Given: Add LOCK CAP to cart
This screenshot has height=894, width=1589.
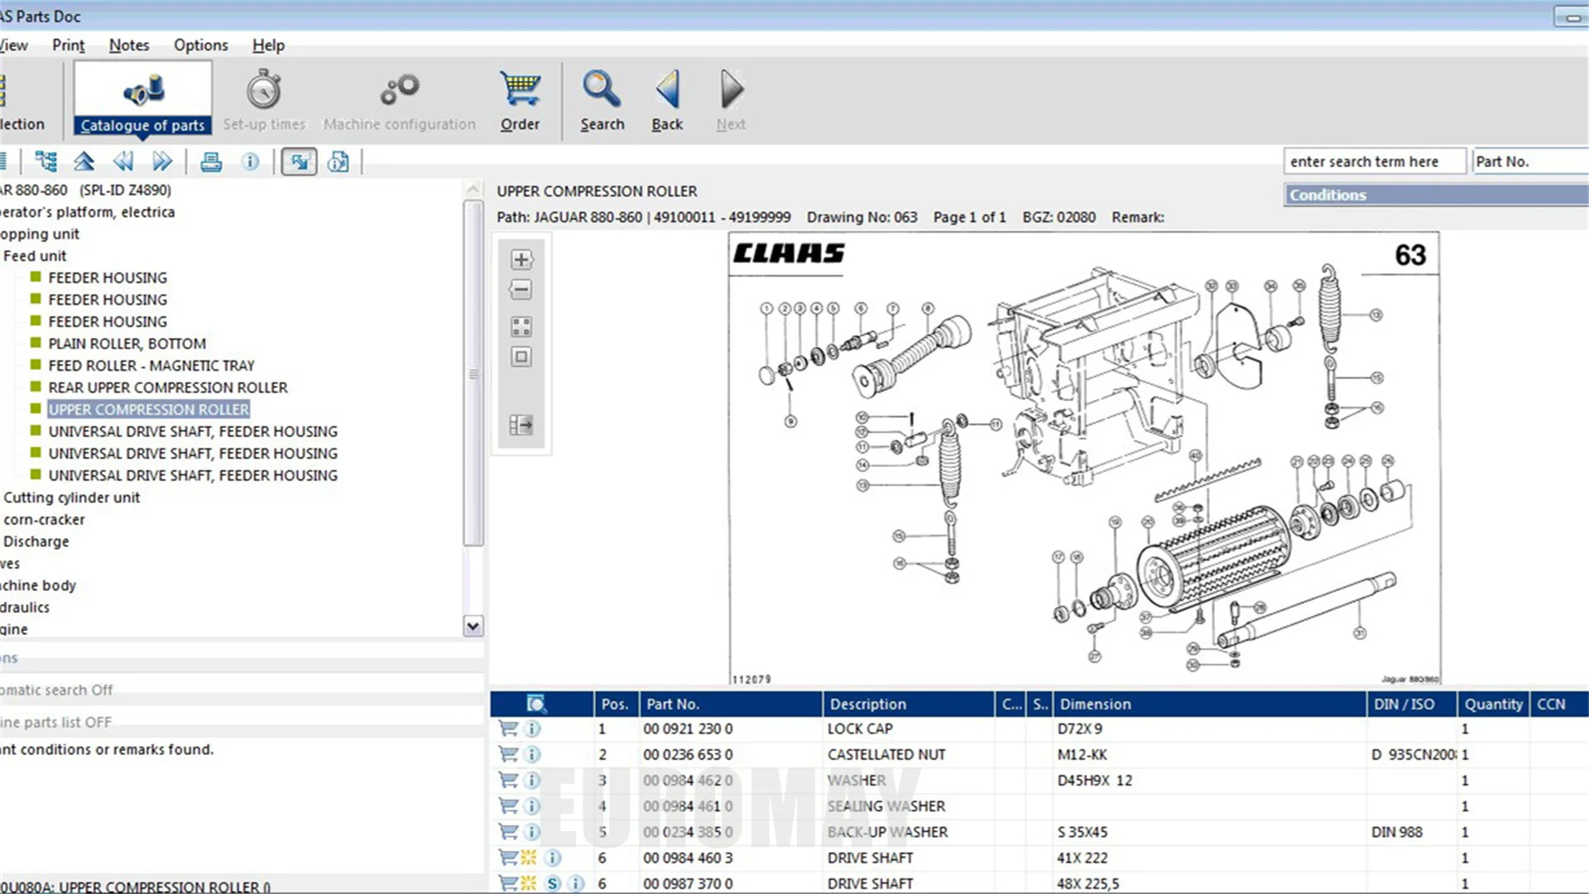Looking at the screenshot, I should click(x=508, y=728).
